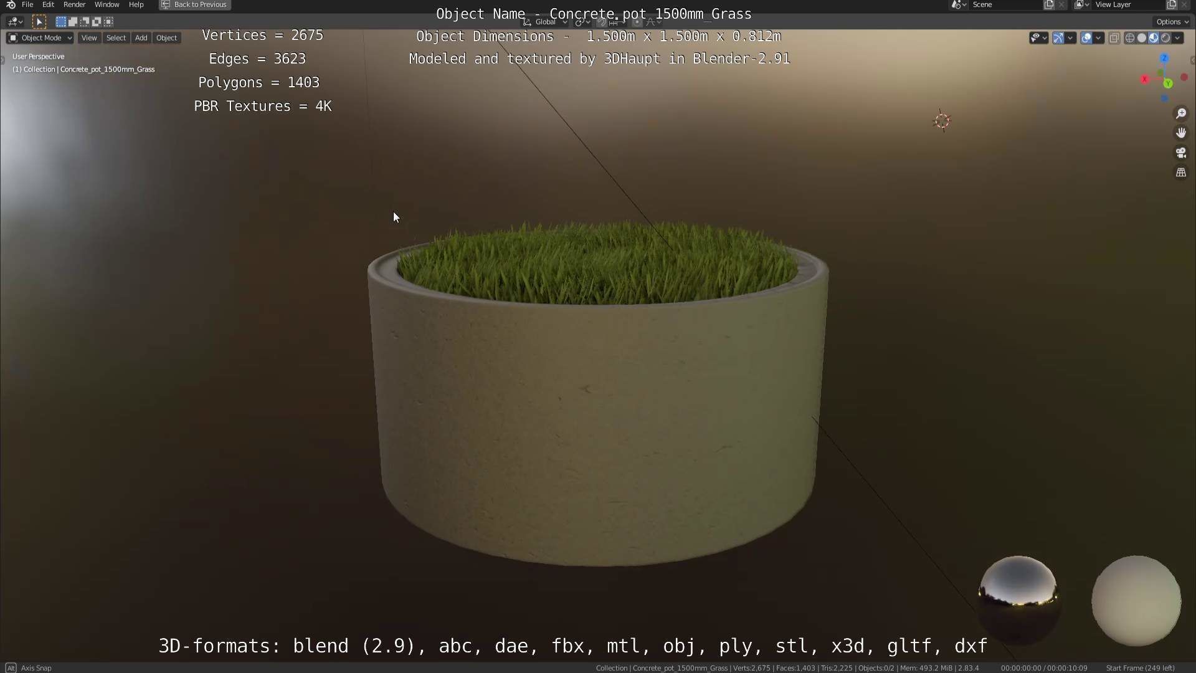
Task: Switch to Solid viewport shading
Action: tap(1141, 38)
